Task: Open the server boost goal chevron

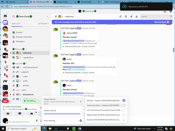Action: pyautogui.click(x=48, y=23)
